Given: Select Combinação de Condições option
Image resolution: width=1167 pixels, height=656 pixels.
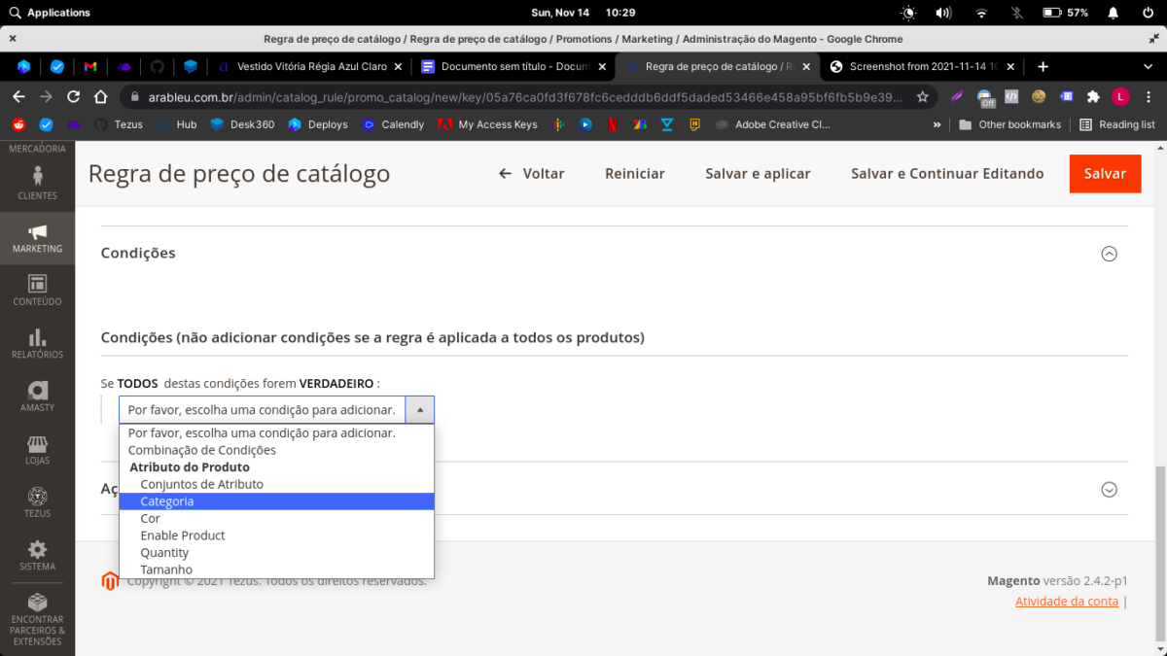Looking at the screenshot, I should [x=277, y=450].
